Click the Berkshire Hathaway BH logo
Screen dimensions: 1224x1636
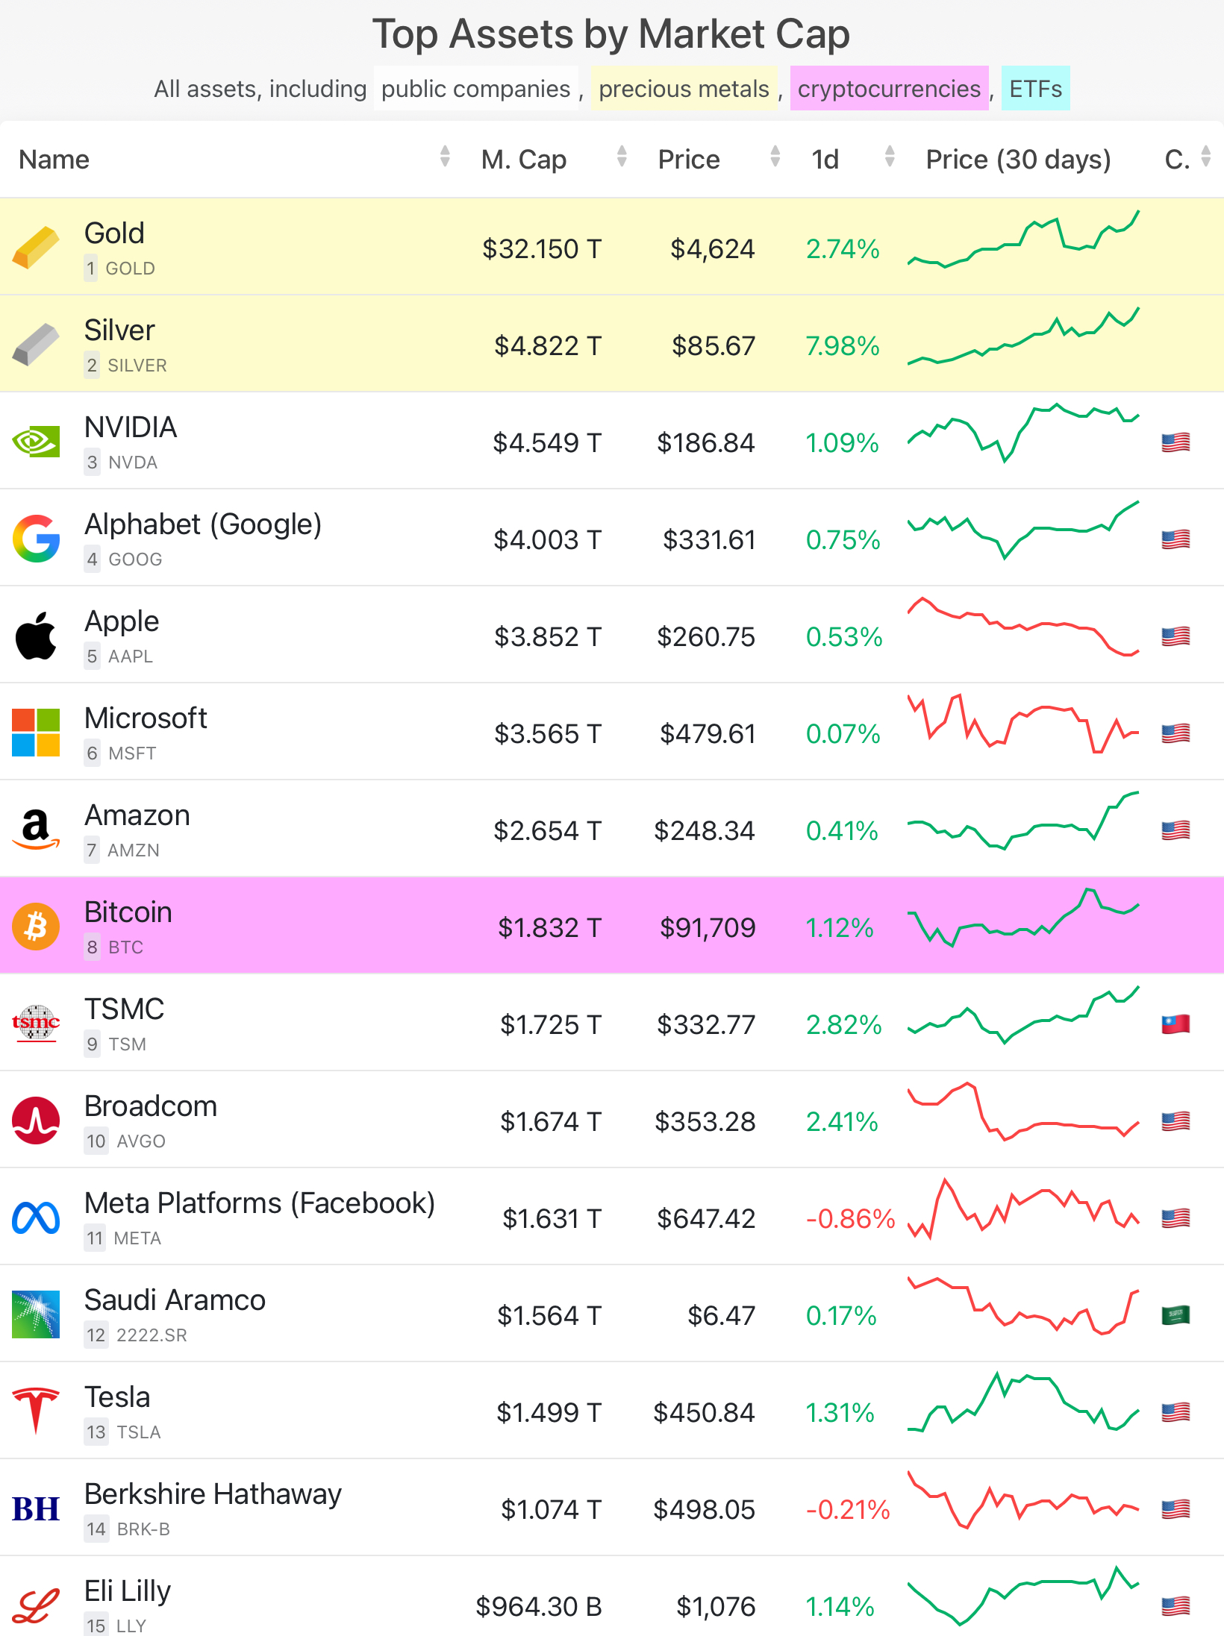[x=36, y=1509]
